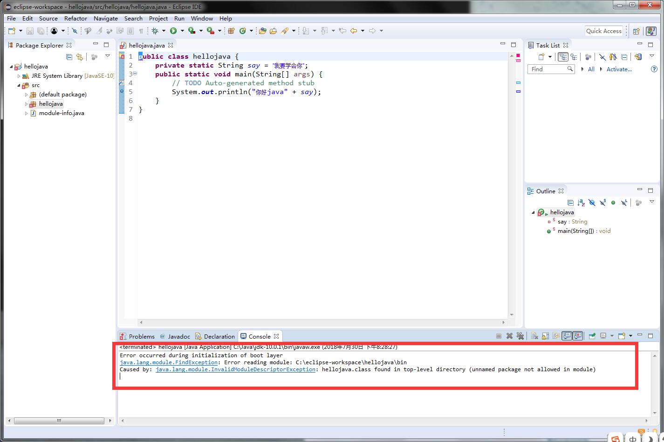Open the Project menu
This screenshot has width=664, height=442.
pos(158,19)
